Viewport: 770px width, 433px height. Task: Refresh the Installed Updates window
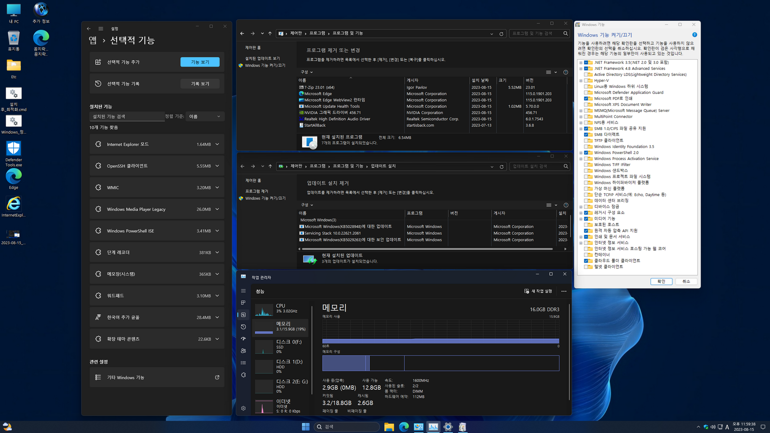(x=502, y=167)
